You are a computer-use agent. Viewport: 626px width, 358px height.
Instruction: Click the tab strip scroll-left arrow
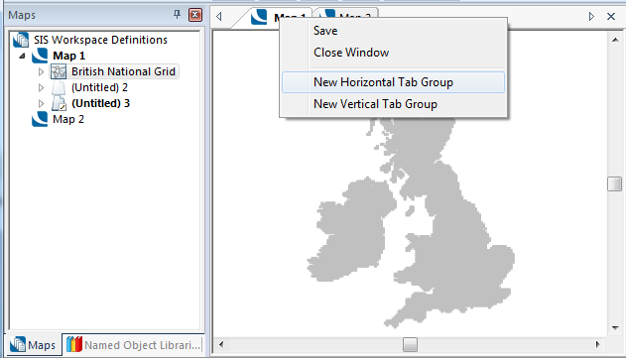[219, 17]
